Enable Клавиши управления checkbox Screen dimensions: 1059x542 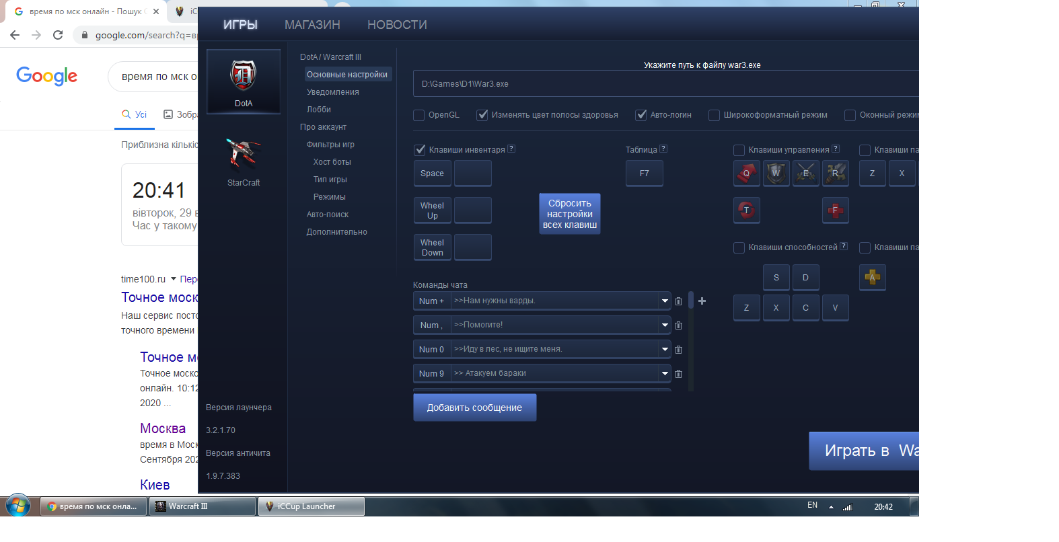pyautogui.click(x=739, y=150)
